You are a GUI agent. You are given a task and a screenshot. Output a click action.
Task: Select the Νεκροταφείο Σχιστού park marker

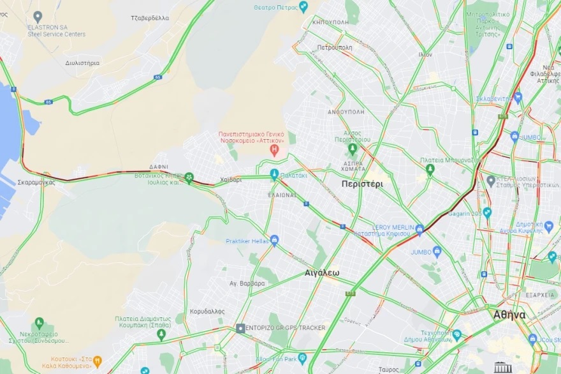40,323
